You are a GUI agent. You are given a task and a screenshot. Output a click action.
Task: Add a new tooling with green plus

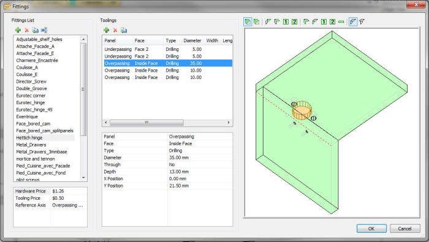(107, 30)
